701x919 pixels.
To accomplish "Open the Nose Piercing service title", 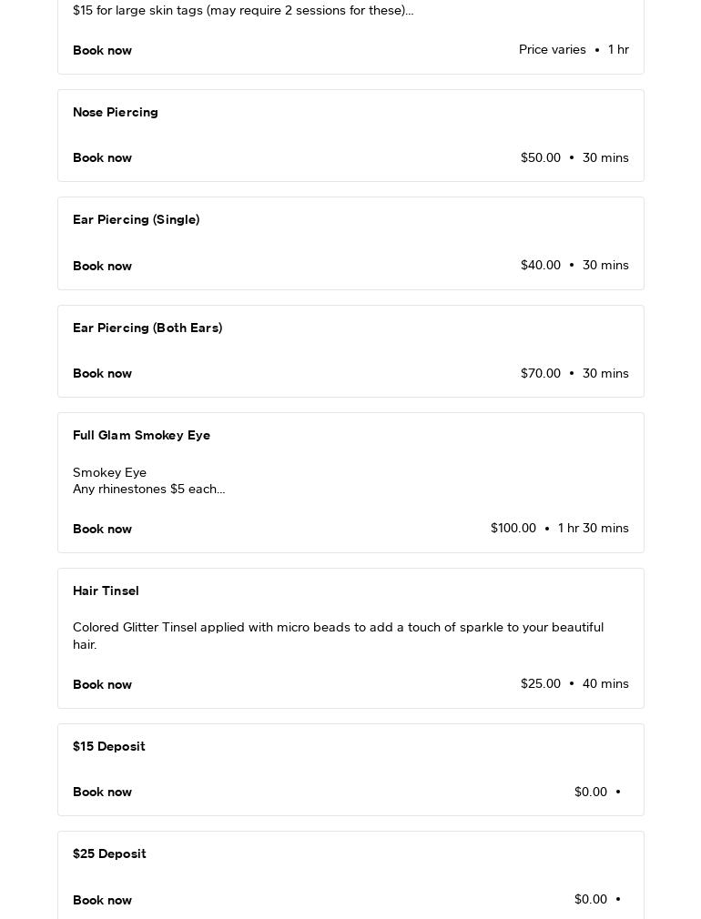I will pyautogui.click(x=116, y=112).
